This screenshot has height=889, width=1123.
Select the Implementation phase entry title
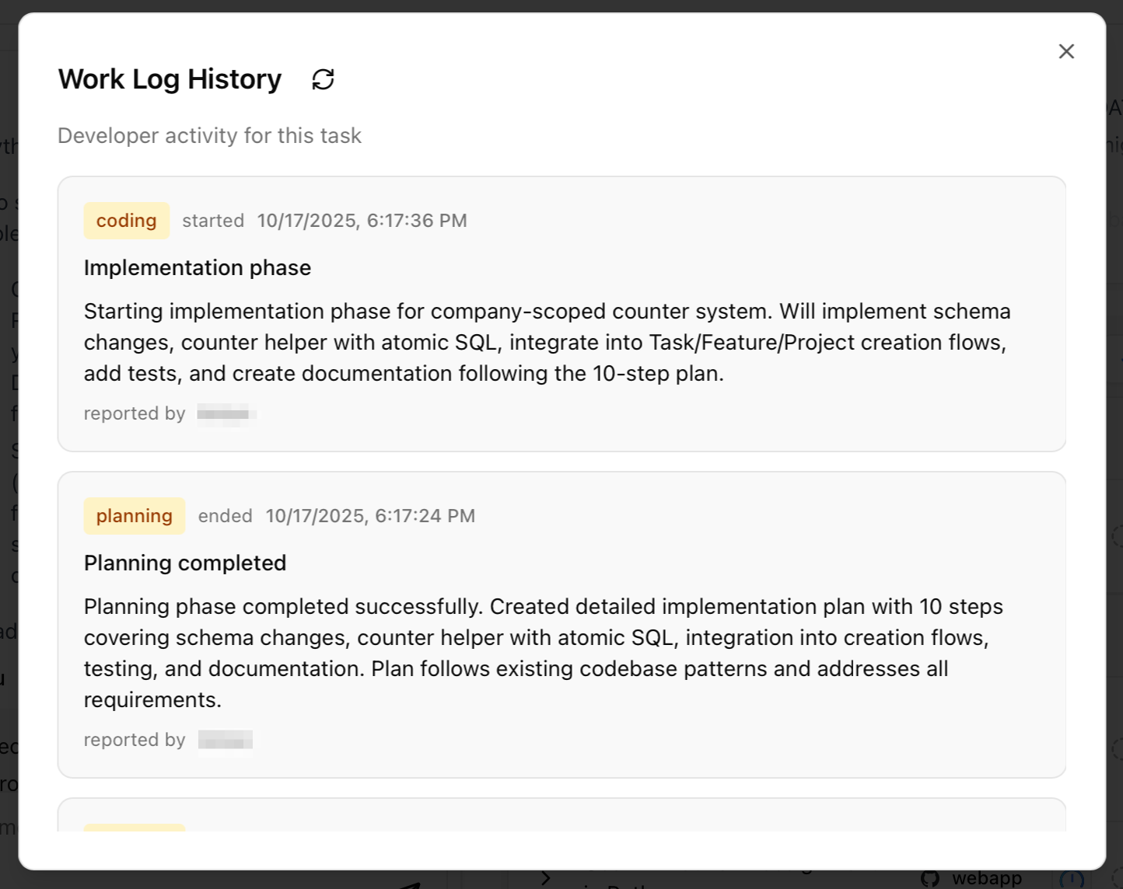[198, 268]
